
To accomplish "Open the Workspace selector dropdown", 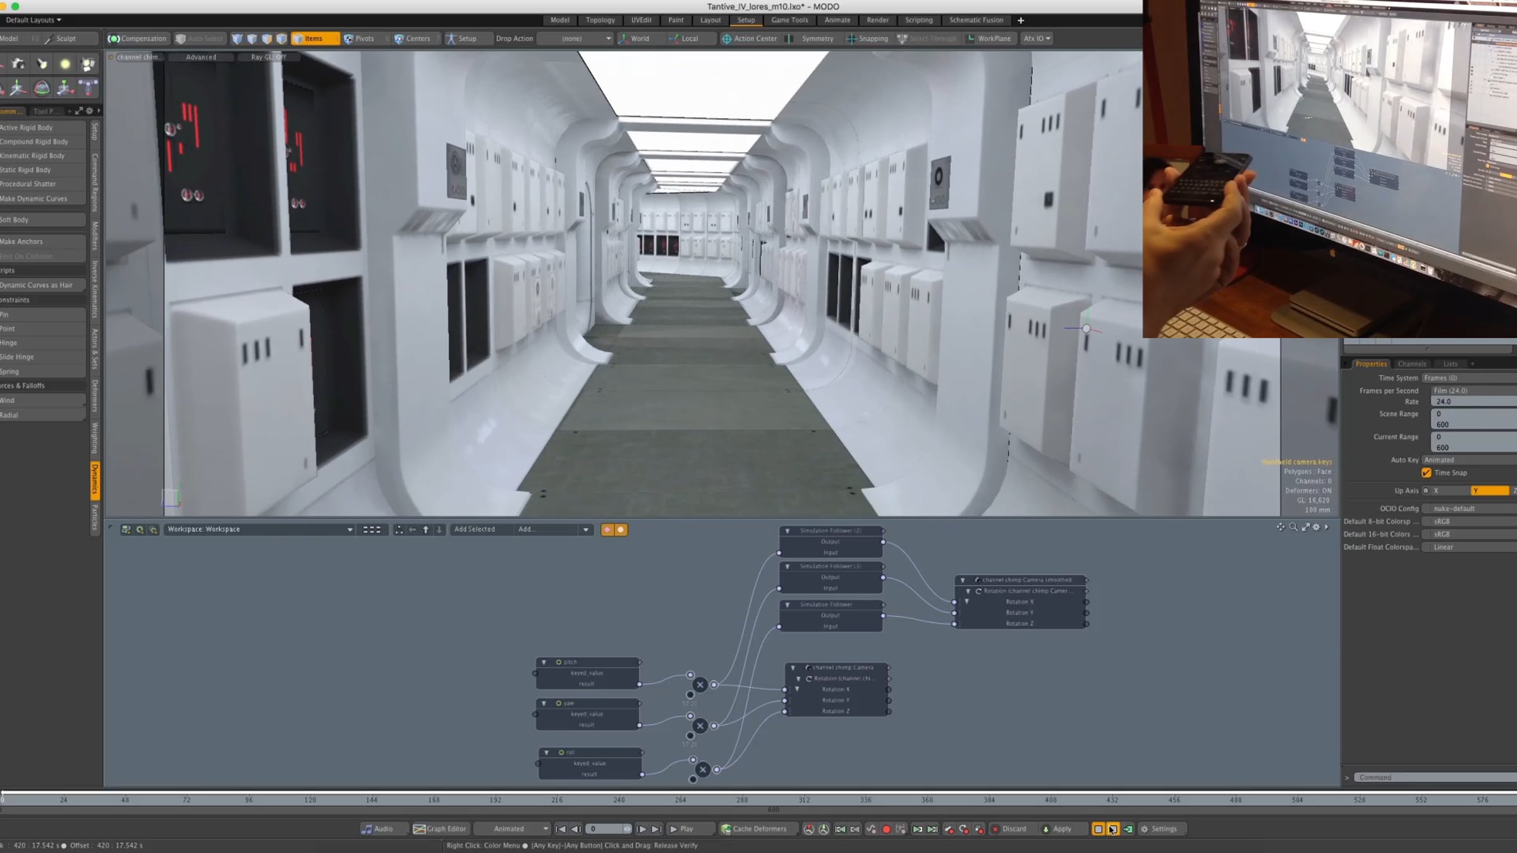I will [259, 529].
